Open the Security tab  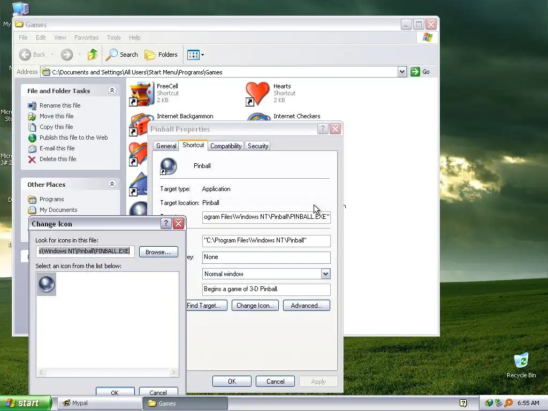point(258,146)
